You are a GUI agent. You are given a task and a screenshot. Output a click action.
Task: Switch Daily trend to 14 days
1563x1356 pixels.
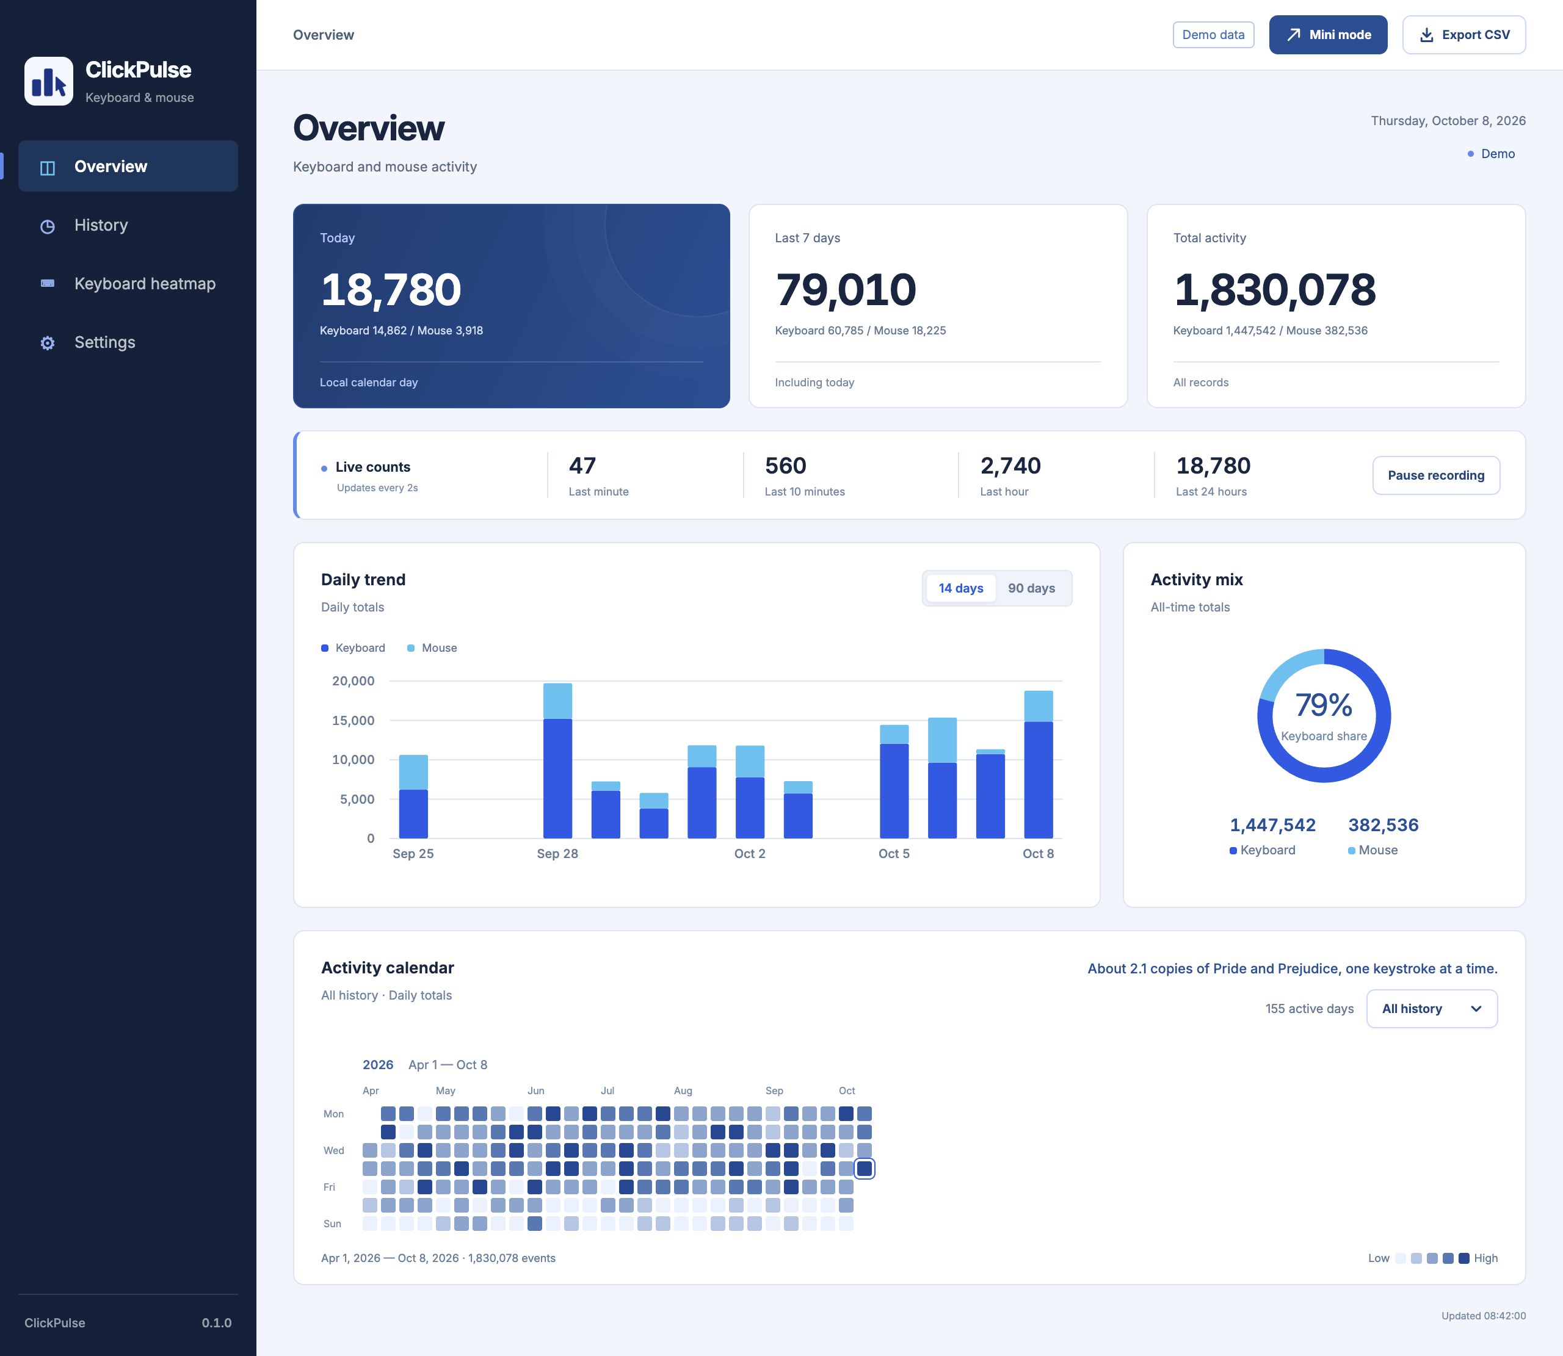[960, 589]
